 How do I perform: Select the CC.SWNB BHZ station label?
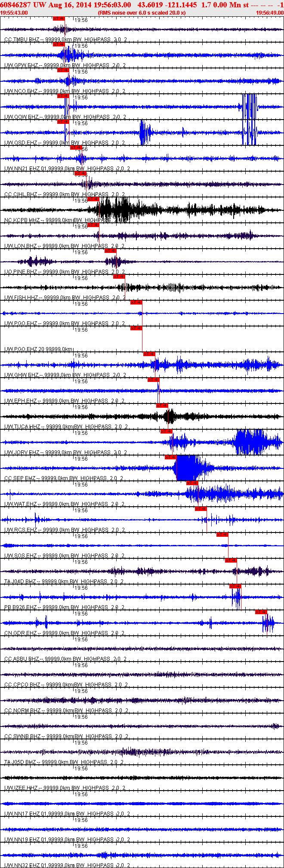point(66,736)
